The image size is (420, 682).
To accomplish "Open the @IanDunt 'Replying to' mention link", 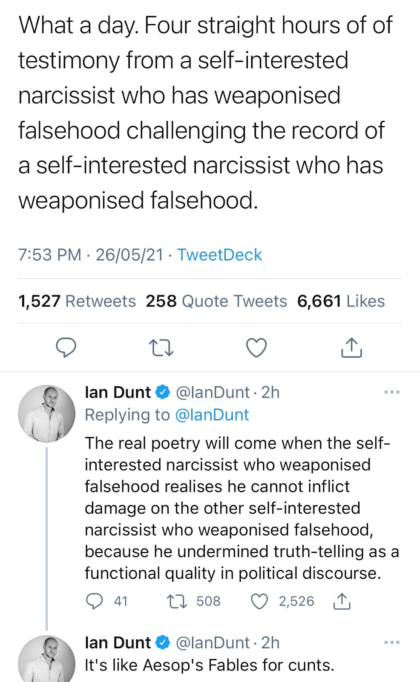I will [x=212, y=415].
